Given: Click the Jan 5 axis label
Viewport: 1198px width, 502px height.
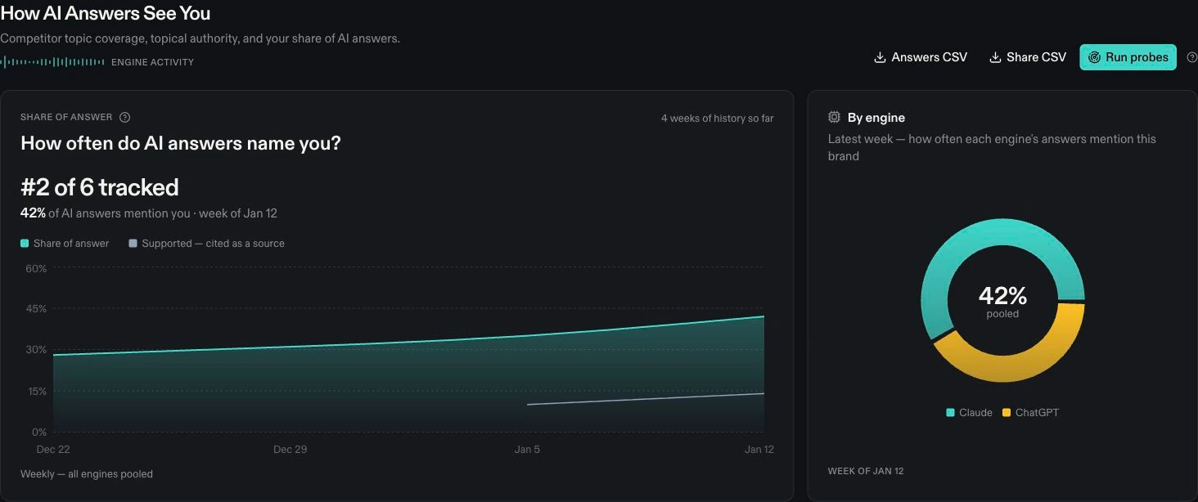Looking at the screenshot, I should pos(527,450).
